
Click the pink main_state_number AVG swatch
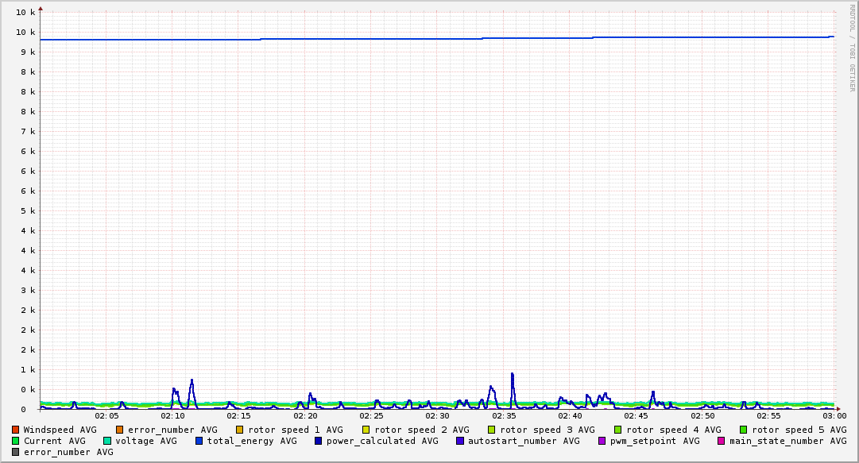(x=722, y=441)
